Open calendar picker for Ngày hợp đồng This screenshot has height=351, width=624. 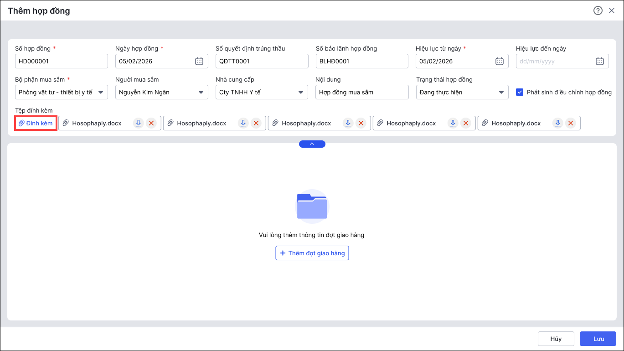point(199,61)
